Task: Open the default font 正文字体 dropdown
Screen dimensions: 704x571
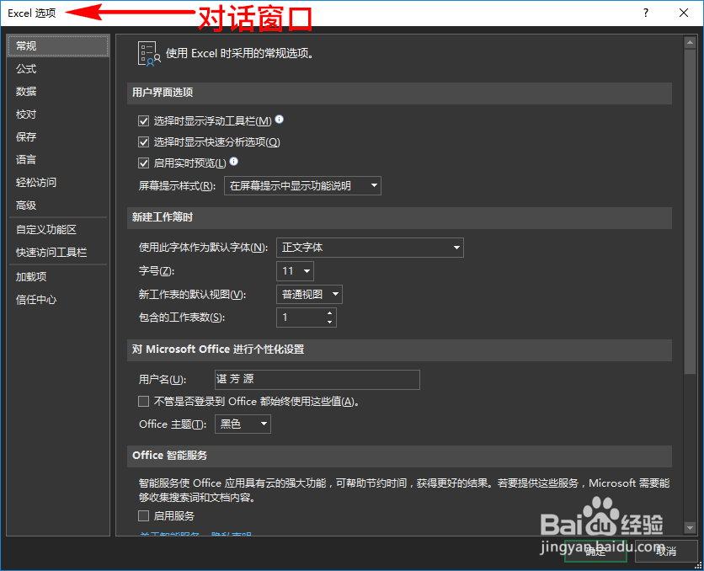Action: click(x=370, y=248)
